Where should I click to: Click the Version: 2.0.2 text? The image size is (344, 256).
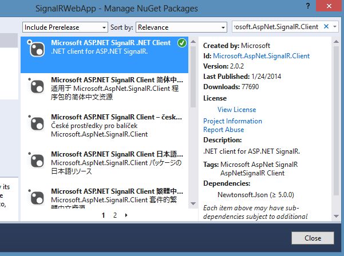click(224, 66)
